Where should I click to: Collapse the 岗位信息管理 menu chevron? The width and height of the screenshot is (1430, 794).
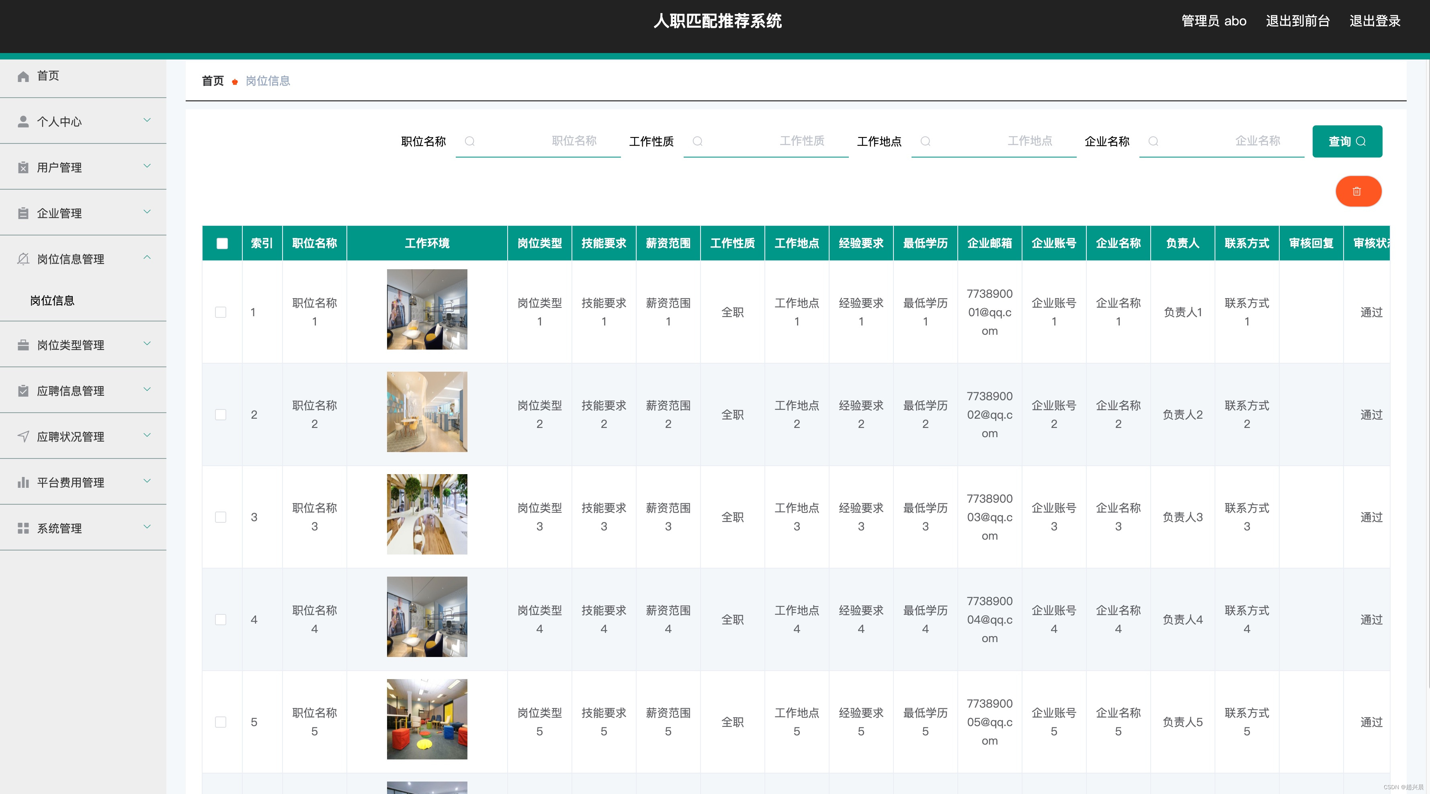tap(147, 258)
